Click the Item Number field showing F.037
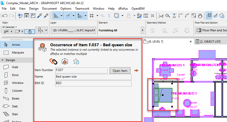227x122 pixels. pyautogui.click(x=81, y=70)
